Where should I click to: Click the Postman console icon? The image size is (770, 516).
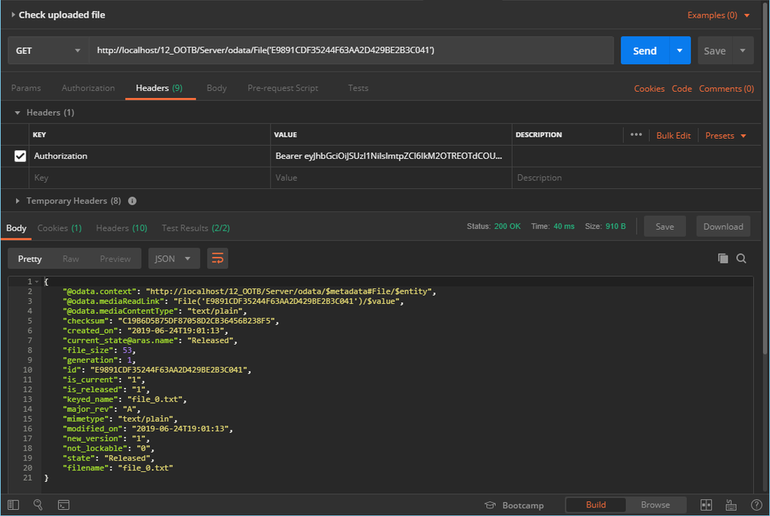point(64,505)
